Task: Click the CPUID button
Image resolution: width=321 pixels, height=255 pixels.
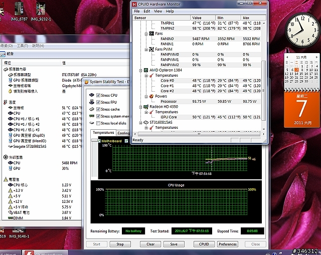Action: click(x=204, y=244)
